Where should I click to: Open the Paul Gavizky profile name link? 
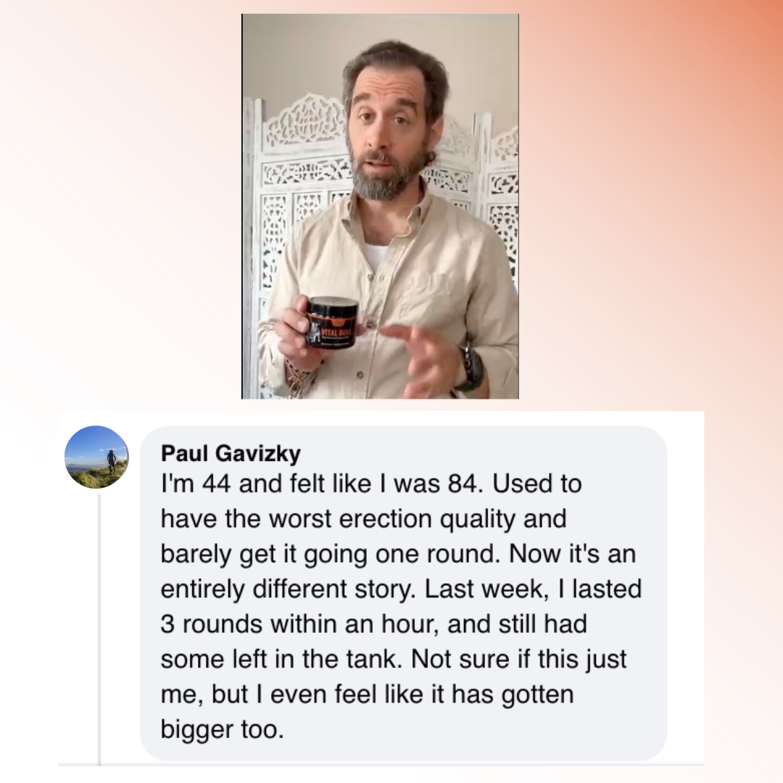click(x=231, y=454)
